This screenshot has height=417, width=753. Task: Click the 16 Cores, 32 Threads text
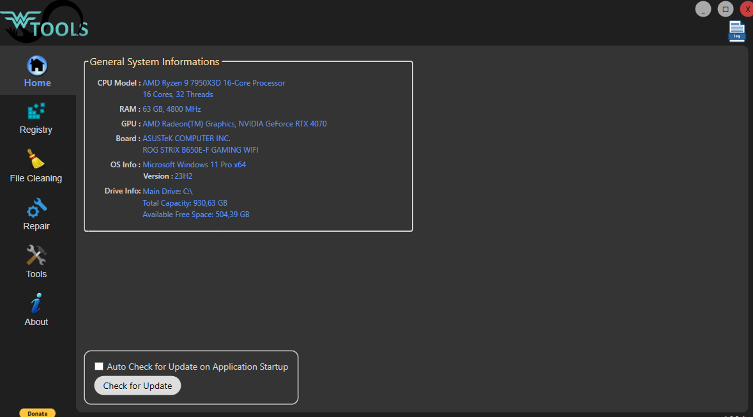point(178,95)
